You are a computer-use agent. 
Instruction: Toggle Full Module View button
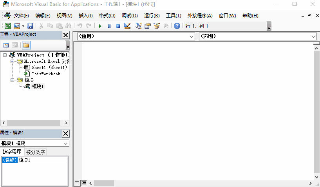click(x=84, y=183)
